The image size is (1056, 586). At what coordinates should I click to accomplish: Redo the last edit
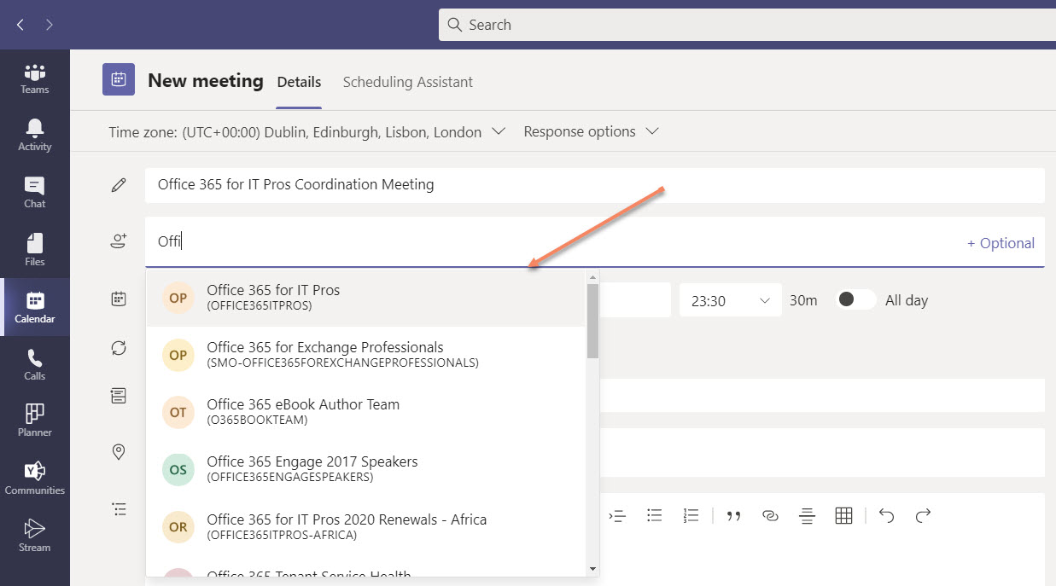[923, 515]
